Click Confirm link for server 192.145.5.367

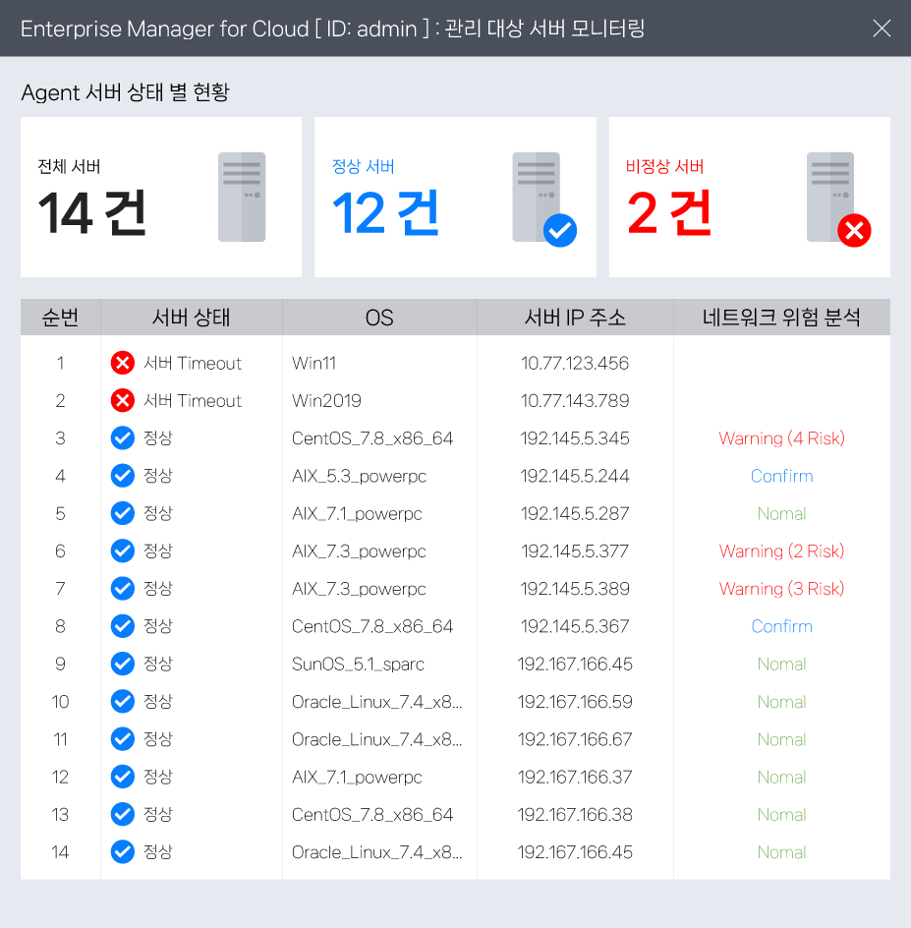click(781, 626)
